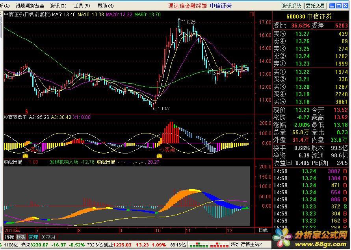Click the 买① order row at 13.22

(310, 72)
